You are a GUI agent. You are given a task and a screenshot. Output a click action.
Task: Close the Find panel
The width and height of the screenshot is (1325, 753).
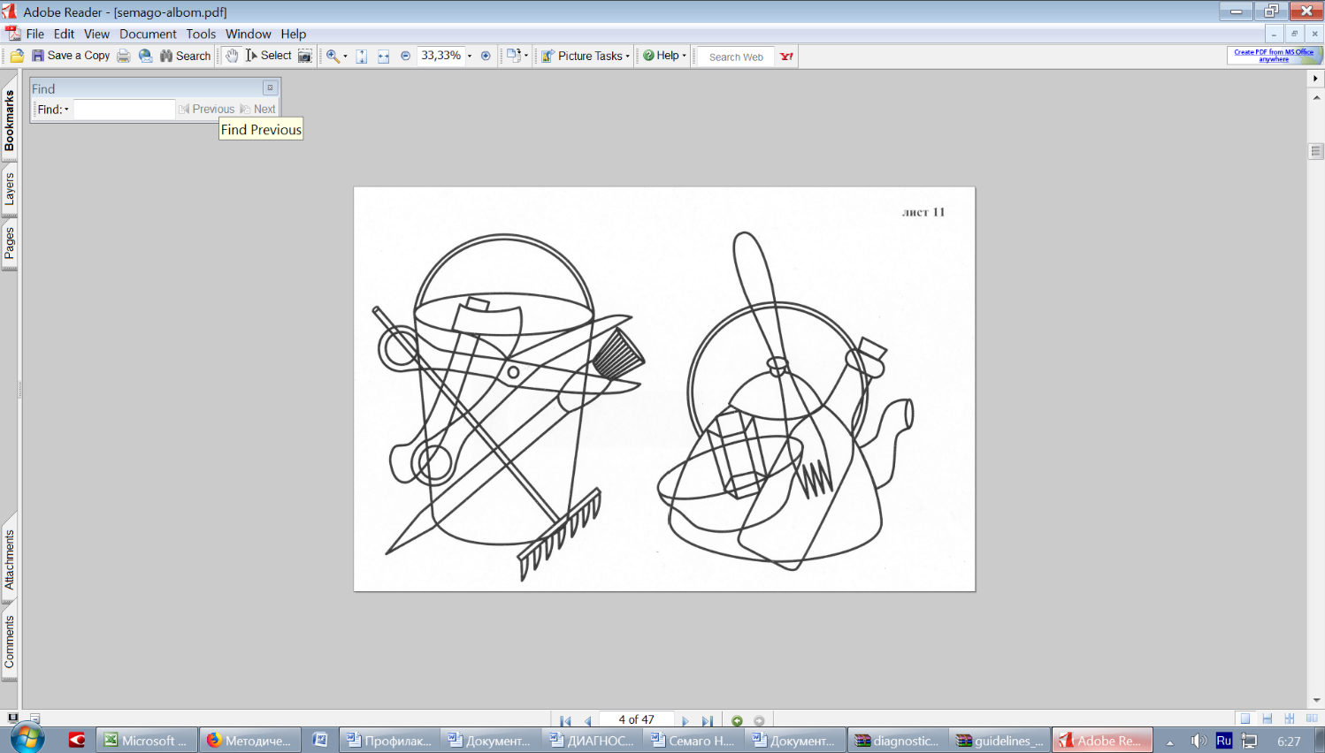pos(271,87)
